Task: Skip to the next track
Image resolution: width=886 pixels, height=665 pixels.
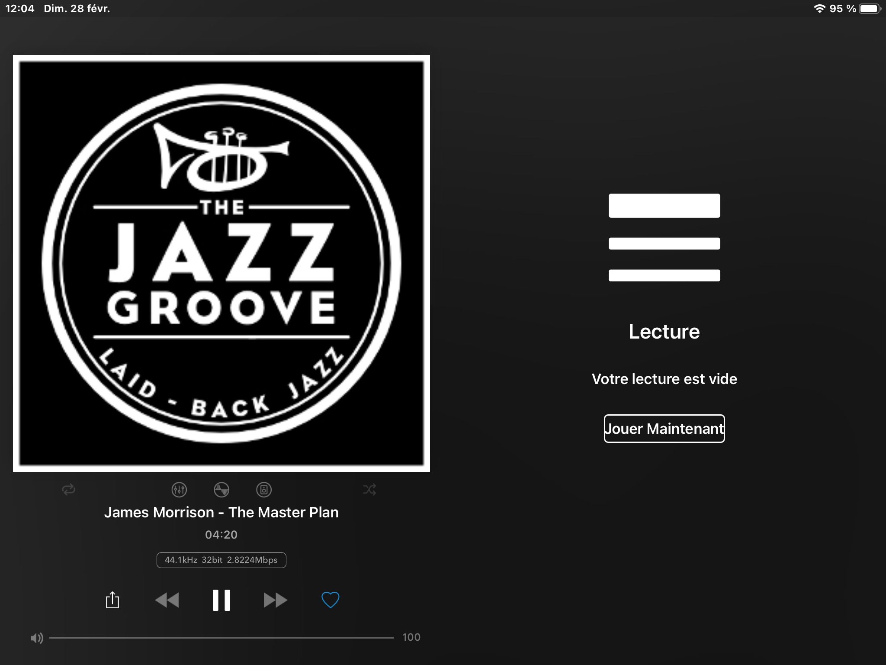Action: (275, 600)
